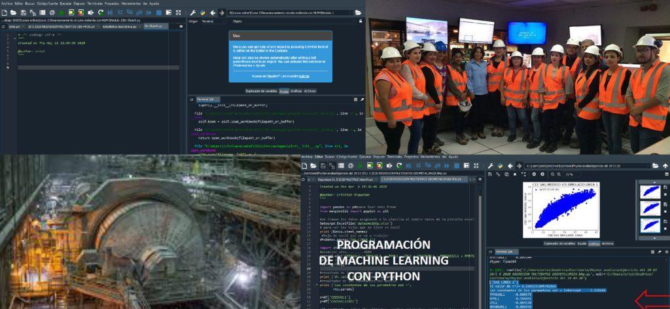Click Save all files icon in top-left Spyder
The image size is (670, 309).
(x=33, y=12)
